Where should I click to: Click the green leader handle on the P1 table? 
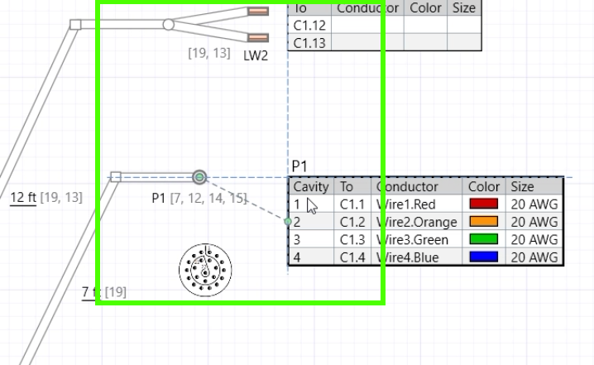(288, 221)
